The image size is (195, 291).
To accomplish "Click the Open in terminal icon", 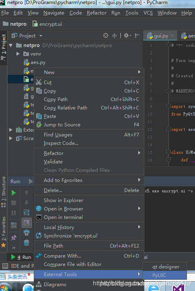I will pos(39,217).
